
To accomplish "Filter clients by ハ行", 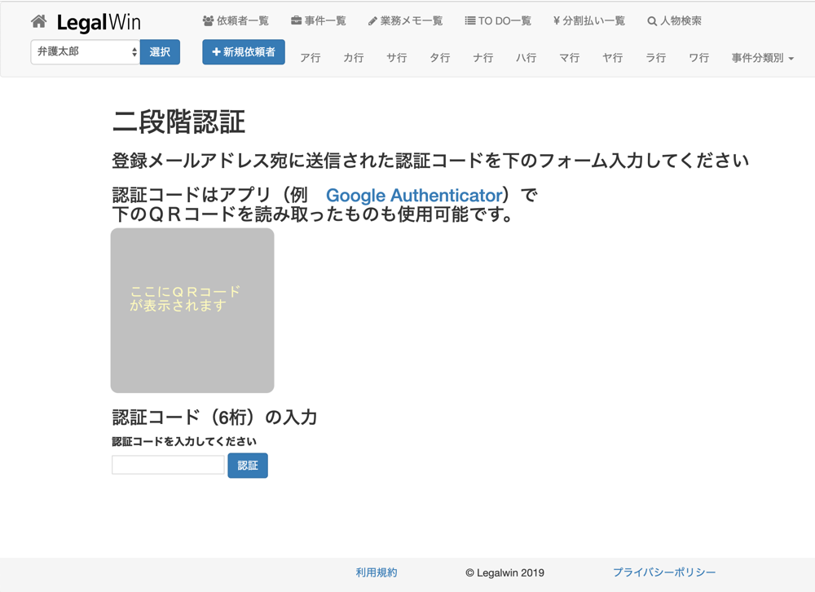I will coord(526,58).
